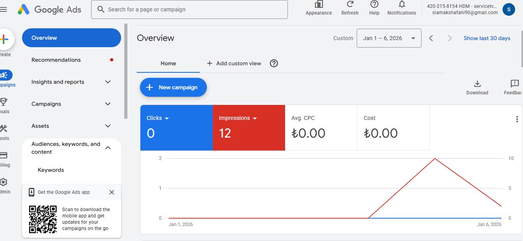Click the Refresh icon
Screen dimensions: 523x241
point(350,4)
